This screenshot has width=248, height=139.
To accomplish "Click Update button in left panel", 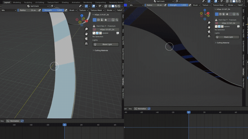I will pos(105,33).
